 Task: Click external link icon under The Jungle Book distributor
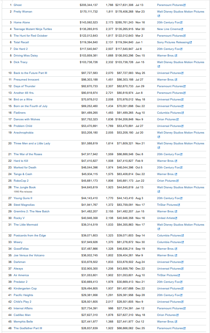159,192
